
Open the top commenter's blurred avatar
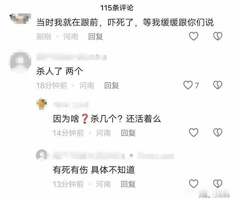point(21,19)
